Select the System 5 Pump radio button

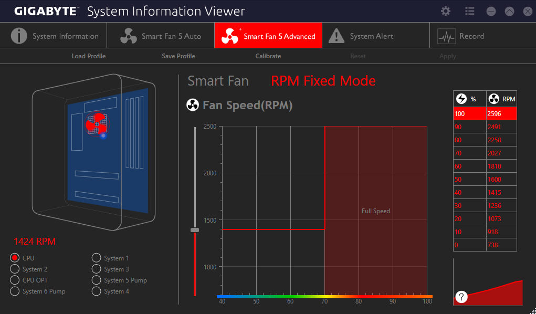pos(97,280)
